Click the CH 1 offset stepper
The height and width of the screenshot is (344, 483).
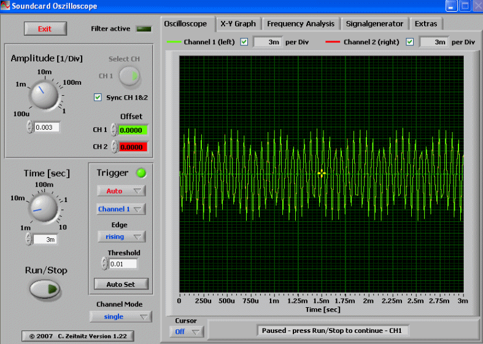click(114, 130)
